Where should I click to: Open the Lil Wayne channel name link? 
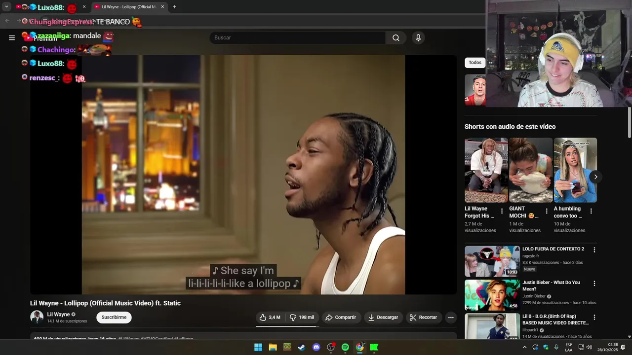tap(58, 315)
